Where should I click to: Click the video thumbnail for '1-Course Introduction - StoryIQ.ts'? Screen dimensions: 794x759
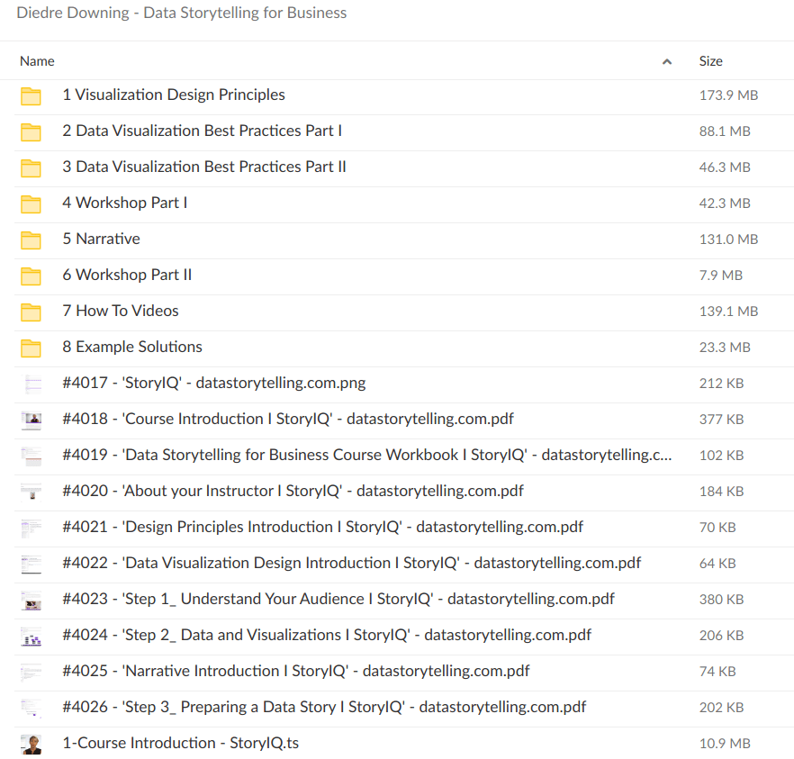pyautogui.click(x=30, y=743)
